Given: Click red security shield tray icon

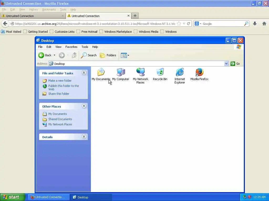Looking at the screenshot, I should click(x=249, y=197).
